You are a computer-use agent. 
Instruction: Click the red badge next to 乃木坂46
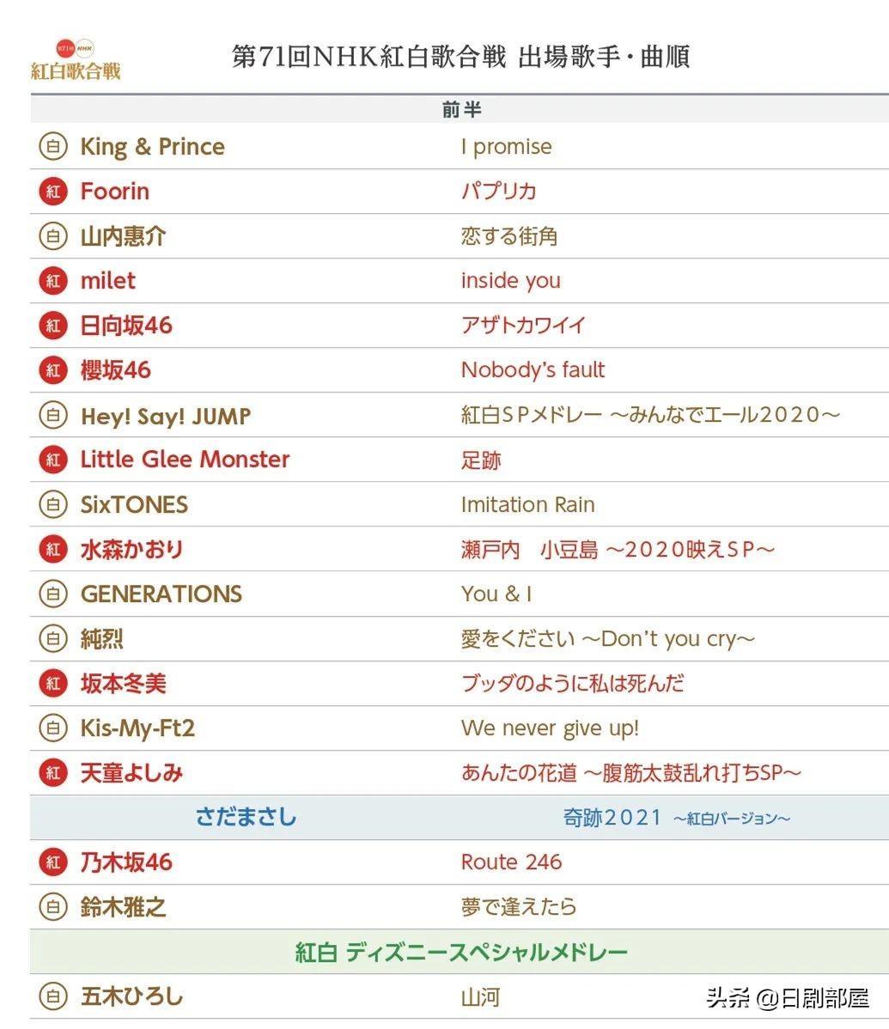pyautogui.click(x=53, y=862)
